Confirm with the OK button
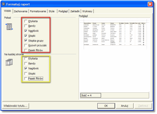157x114 pixels. [106, 106]
